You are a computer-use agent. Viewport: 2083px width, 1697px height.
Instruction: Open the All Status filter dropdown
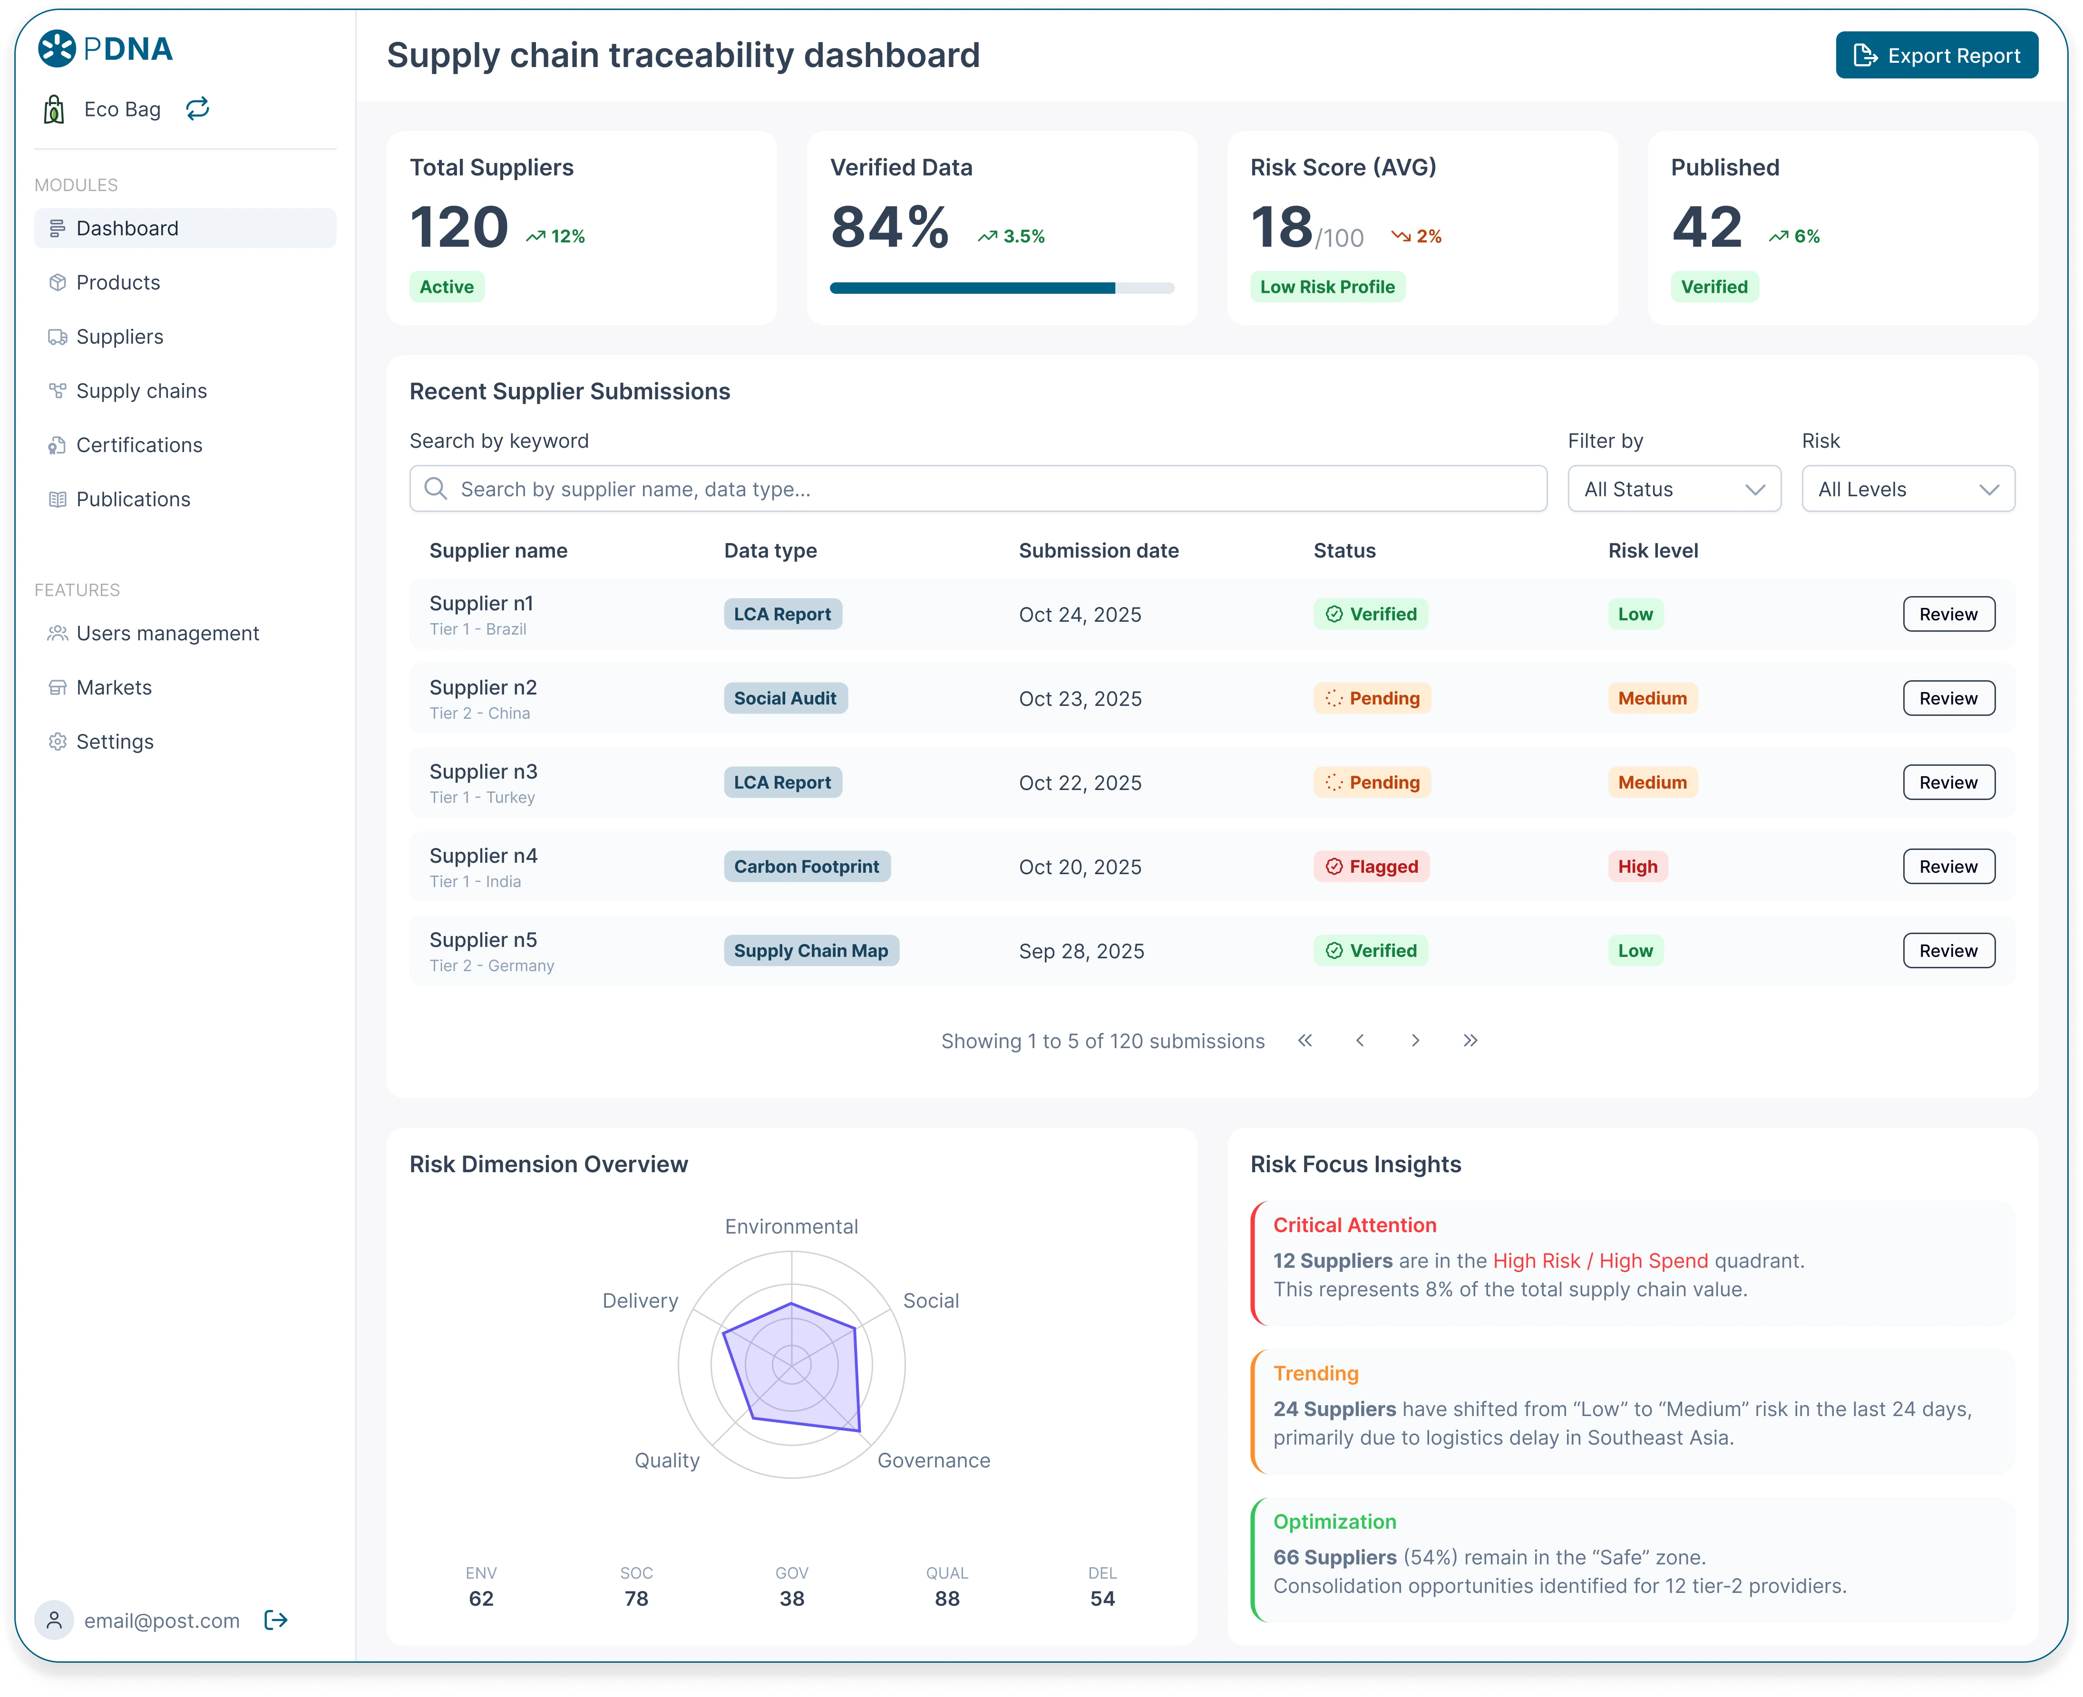pos(1673,489)
